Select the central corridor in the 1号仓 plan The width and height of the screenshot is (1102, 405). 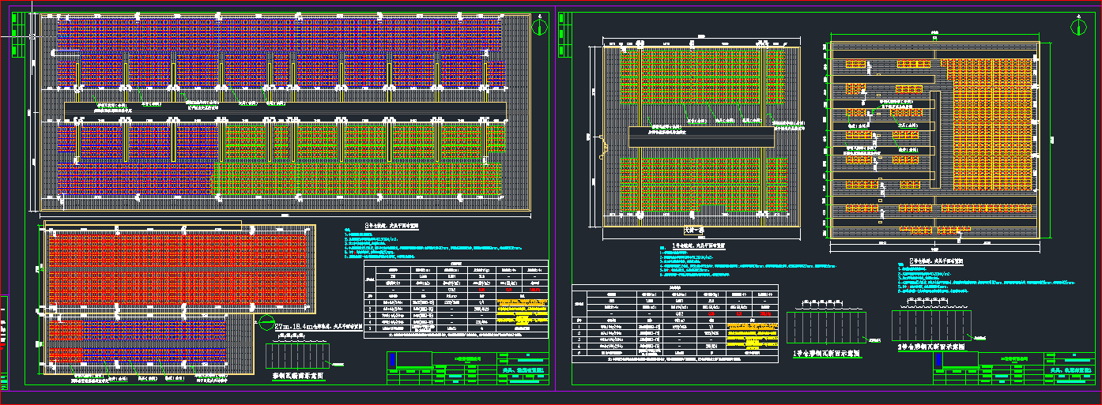[701, 137]
